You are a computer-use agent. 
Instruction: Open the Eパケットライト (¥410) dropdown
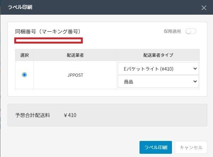pyautogui.click(x=158, y=69)
